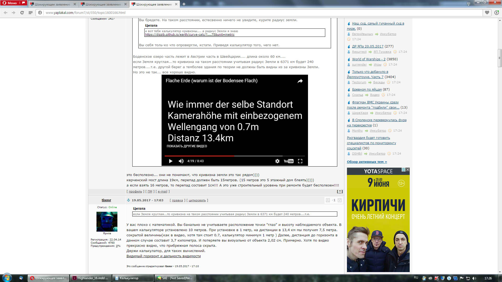
Task: Open the Бревном по яйцам topic
Action: (367, 90)
